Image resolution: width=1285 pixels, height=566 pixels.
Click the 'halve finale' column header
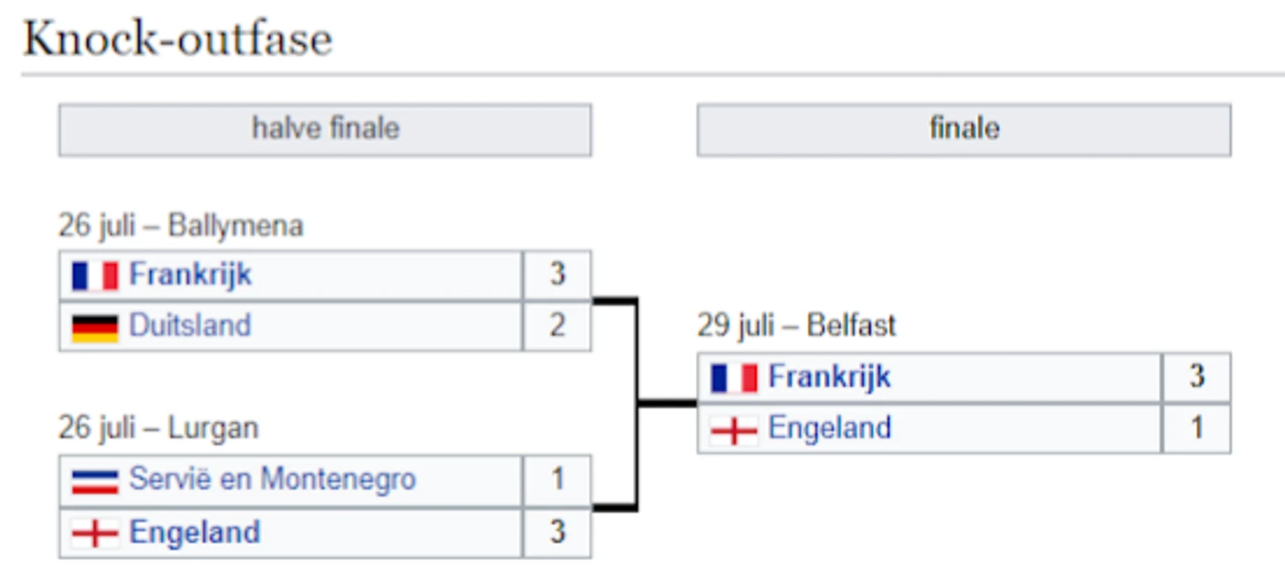(325, 129)
